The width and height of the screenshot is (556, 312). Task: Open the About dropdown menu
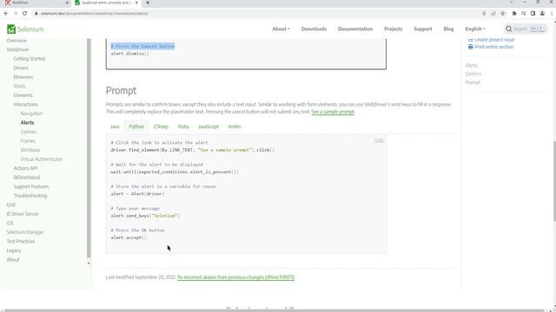pyautogui.click(x=281, y=29)
